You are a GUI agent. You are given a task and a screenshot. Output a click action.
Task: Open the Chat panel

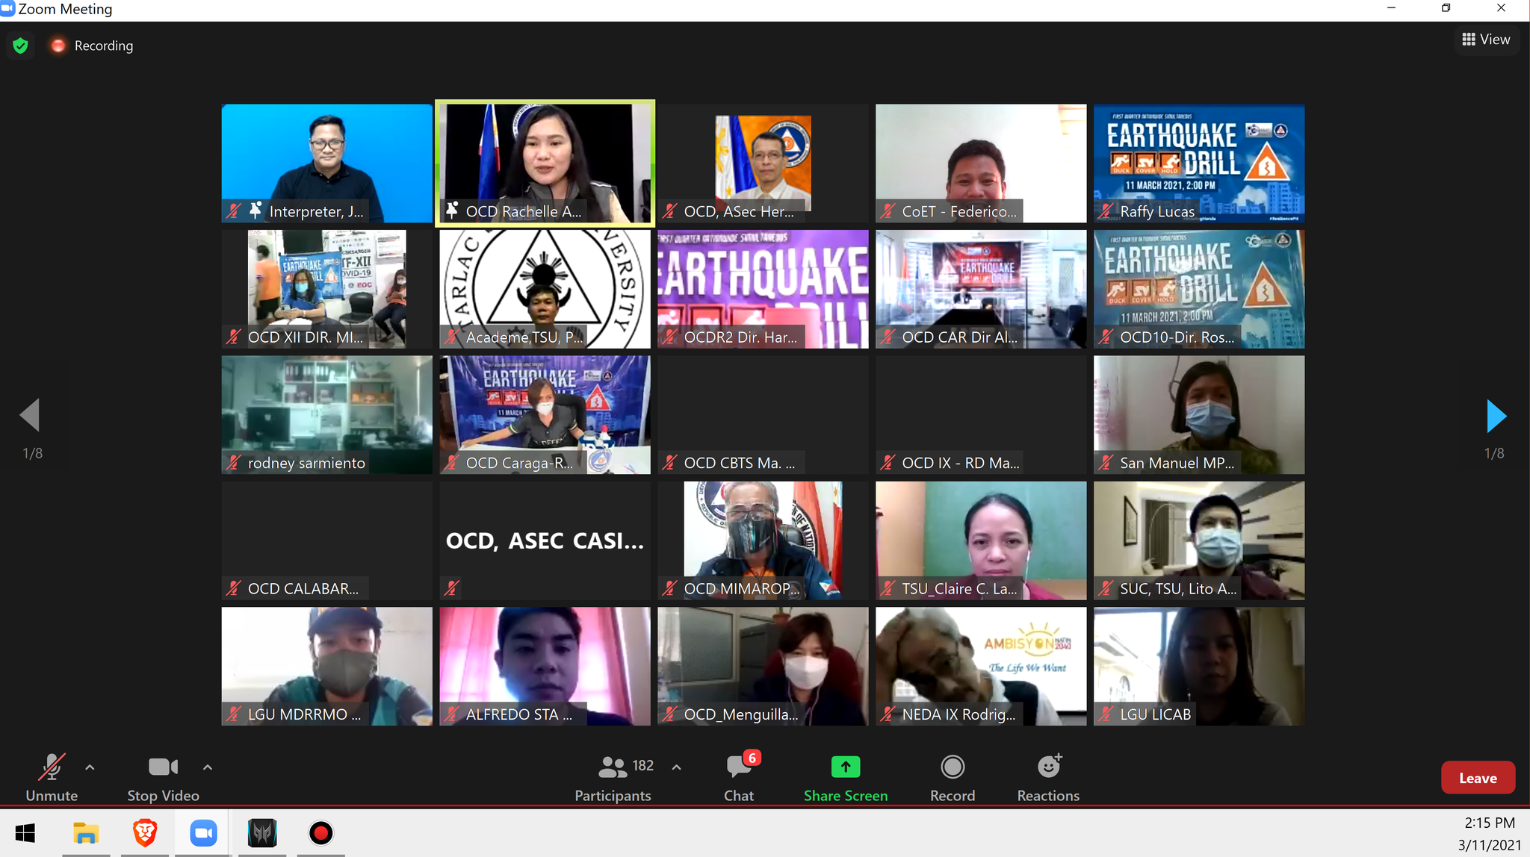pyautogui.click(x=739, y=778)
